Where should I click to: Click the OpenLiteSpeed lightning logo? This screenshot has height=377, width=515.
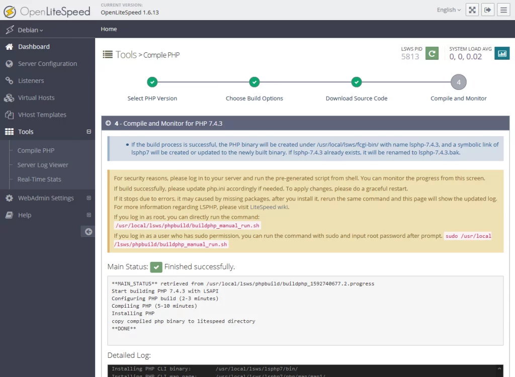[10, 12]
